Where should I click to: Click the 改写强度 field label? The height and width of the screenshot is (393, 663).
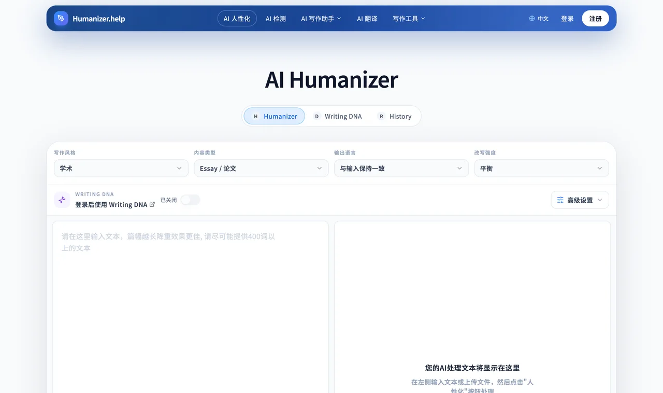[x=485, y=153]
